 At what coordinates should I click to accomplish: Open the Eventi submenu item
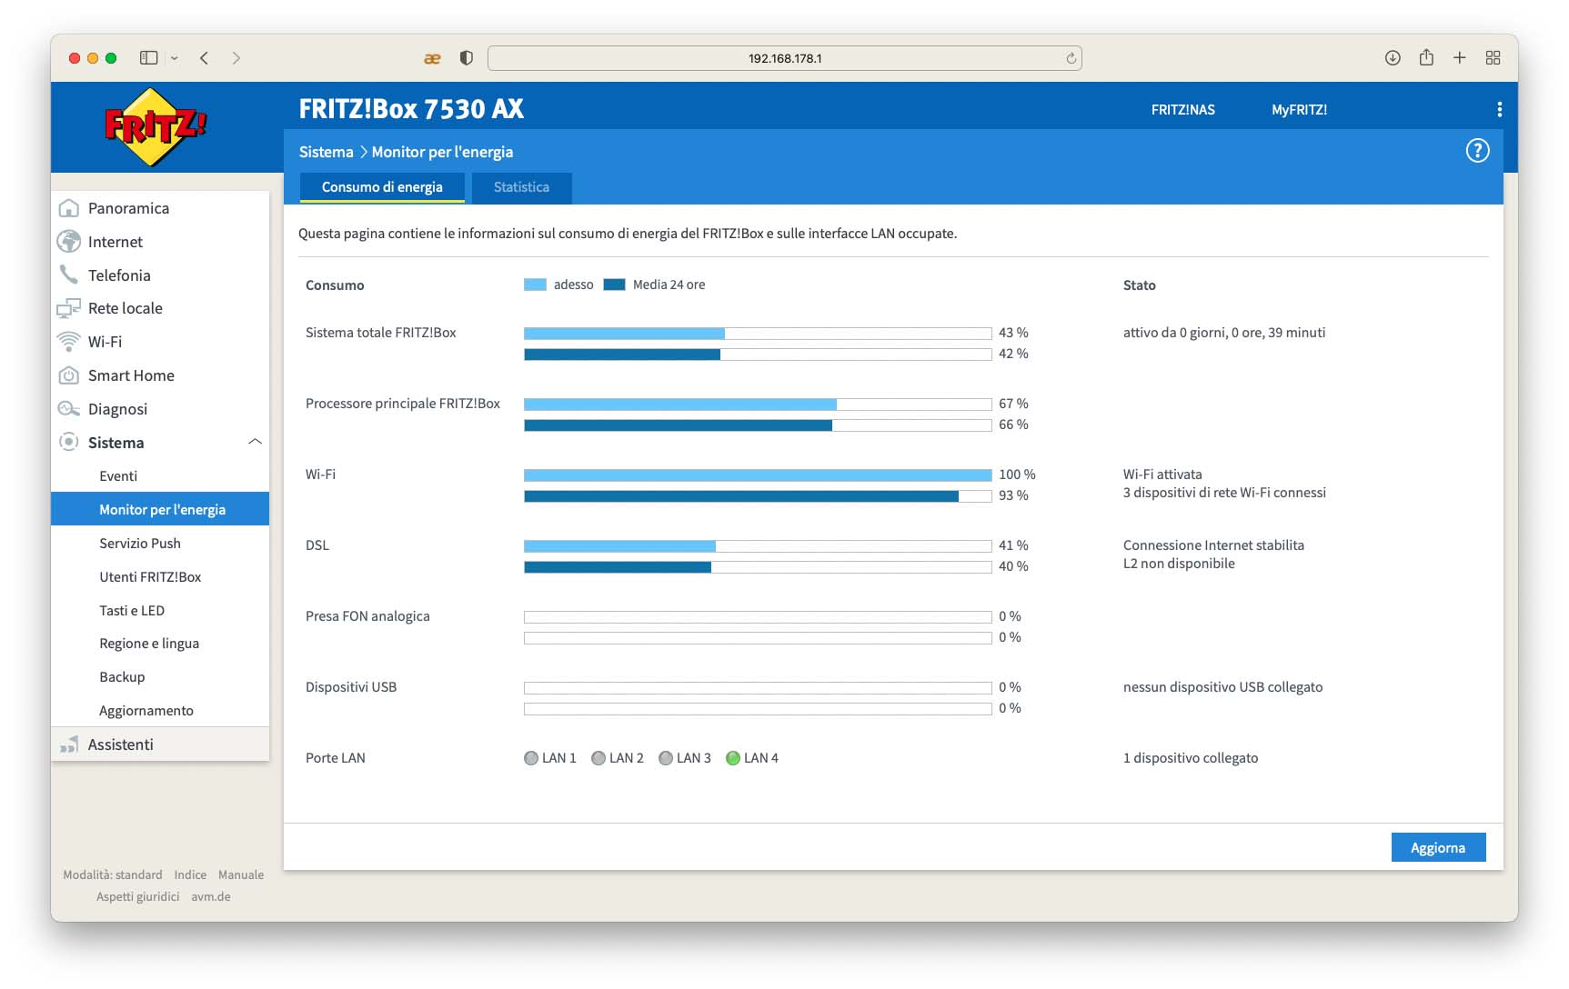click(118, 476)
